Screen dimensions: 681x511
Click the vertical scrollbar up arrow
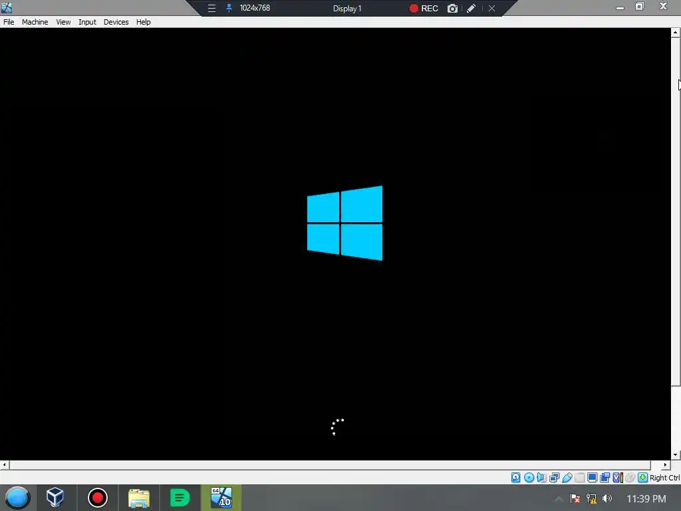[x=676, y=33]
